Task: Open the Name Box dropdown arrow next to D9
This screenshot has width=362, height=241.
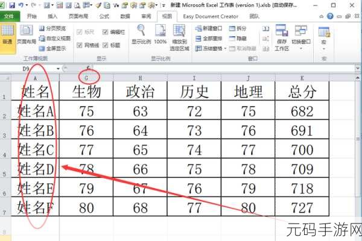Action: [x=58, y=69]
